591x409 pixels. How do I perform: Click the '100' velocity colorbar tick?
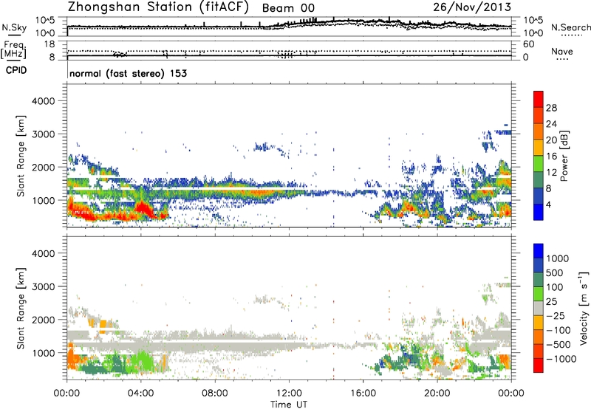pos(555,287)
